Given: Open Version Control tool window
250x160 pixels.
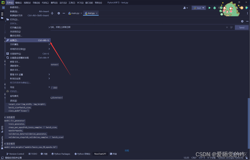Looking at the screenshot, I should tap(15, 154).
